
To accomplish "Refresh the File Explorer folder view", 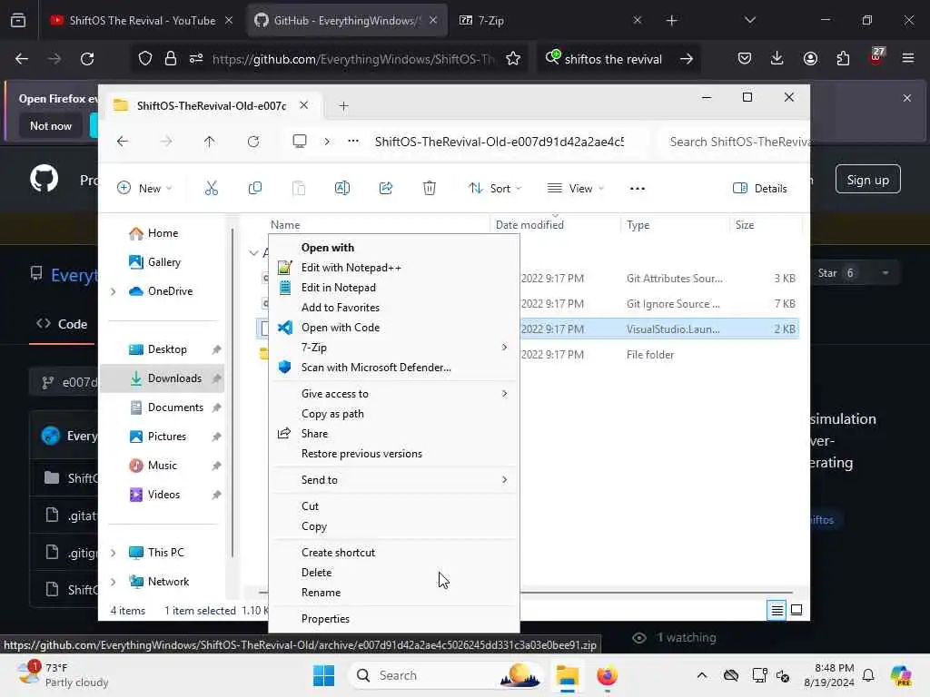I will pos(253,142).
